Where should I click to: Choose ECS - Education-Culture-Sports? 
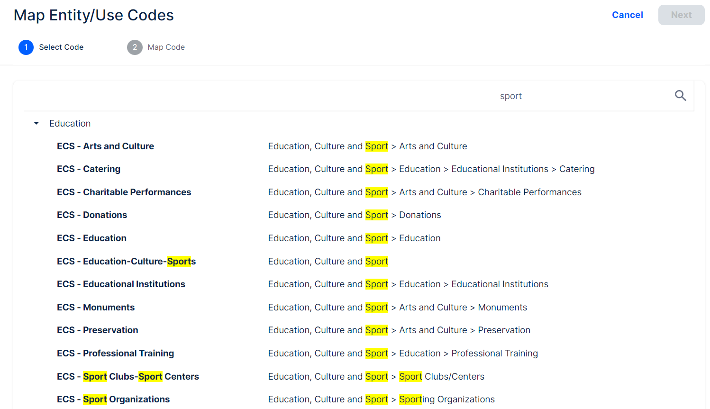[126, 262]
